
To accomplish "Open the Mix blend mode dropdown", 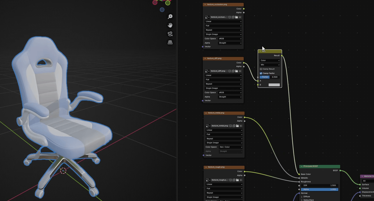I will [270, 65].
